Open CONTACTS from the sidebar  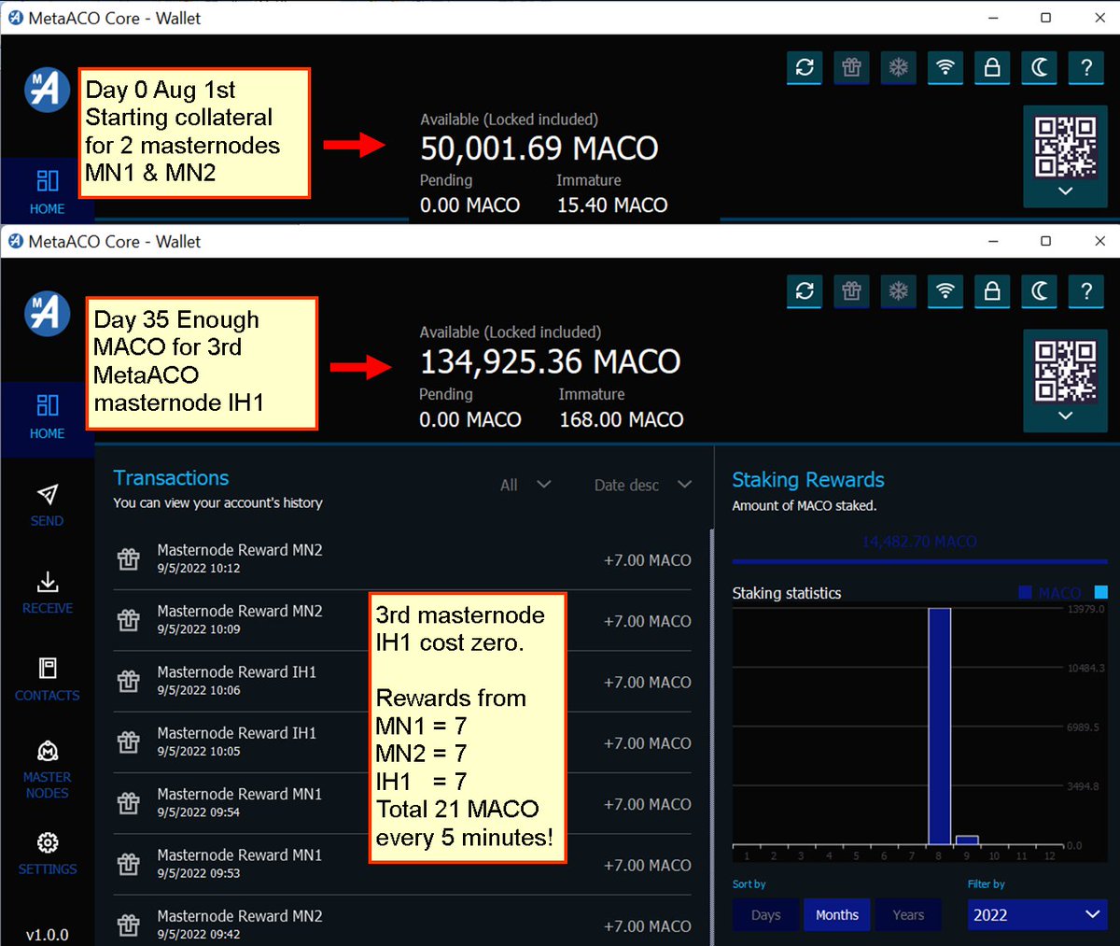tap(47, 680)
